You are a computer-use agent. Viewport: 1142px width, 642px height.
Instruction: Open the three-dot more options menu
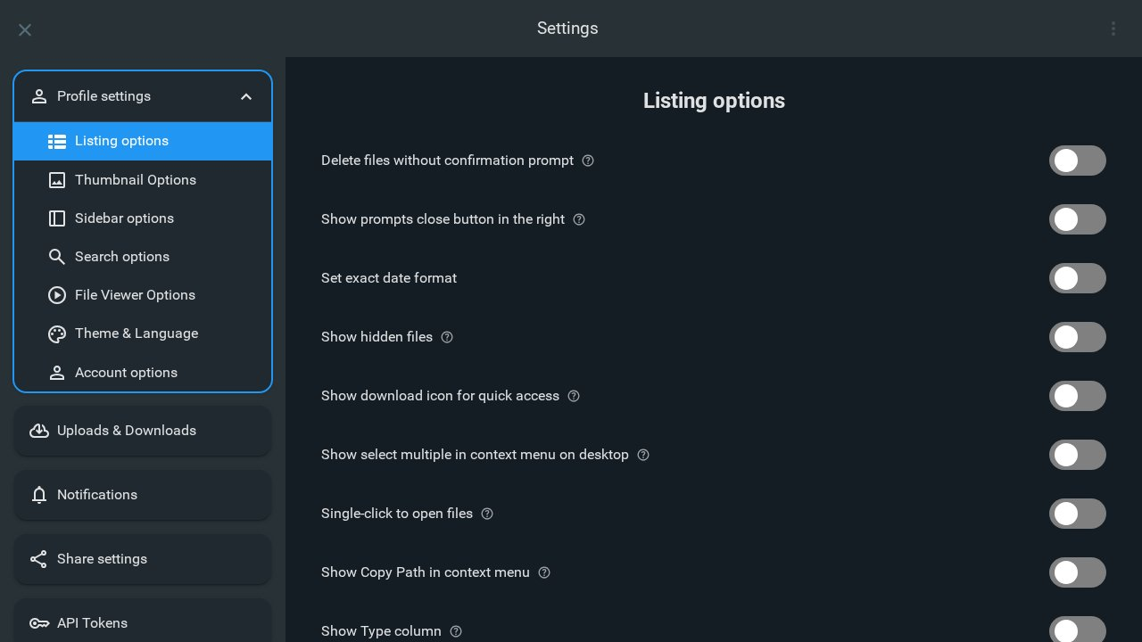point(1113,29)
